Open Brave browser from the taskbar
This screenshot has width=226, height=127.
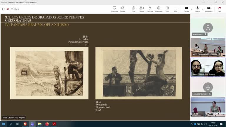[25, 124]
